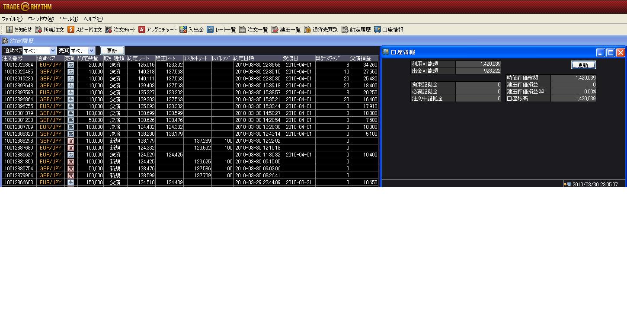The width and height of the screenshot is (627, 329).
Task: Open the お知らせ notifications icon
Action: 19,30
